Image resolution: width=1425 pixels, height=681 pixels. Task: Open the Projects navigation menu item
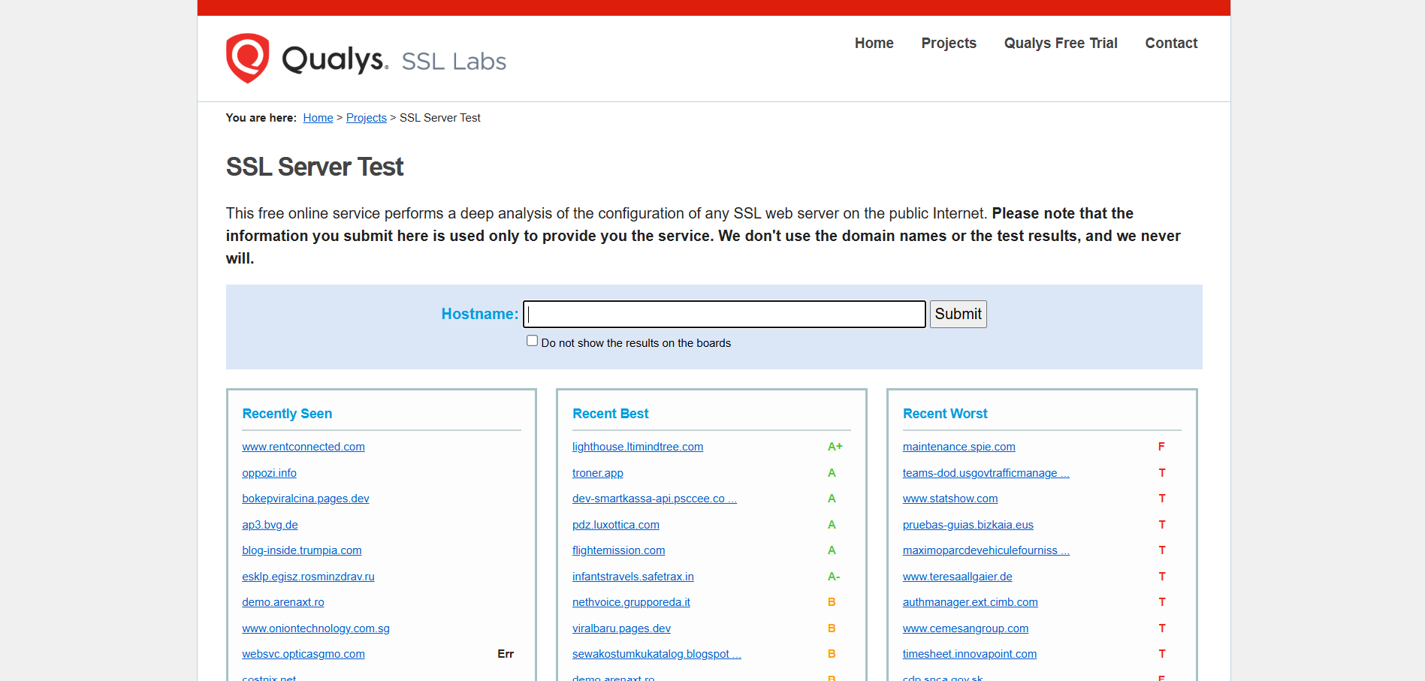(x=949, y=43)
